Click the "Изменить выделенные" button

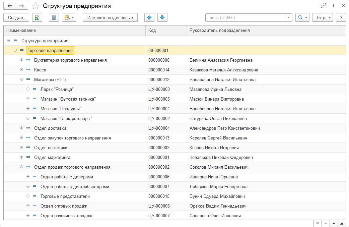coord(110,18)
